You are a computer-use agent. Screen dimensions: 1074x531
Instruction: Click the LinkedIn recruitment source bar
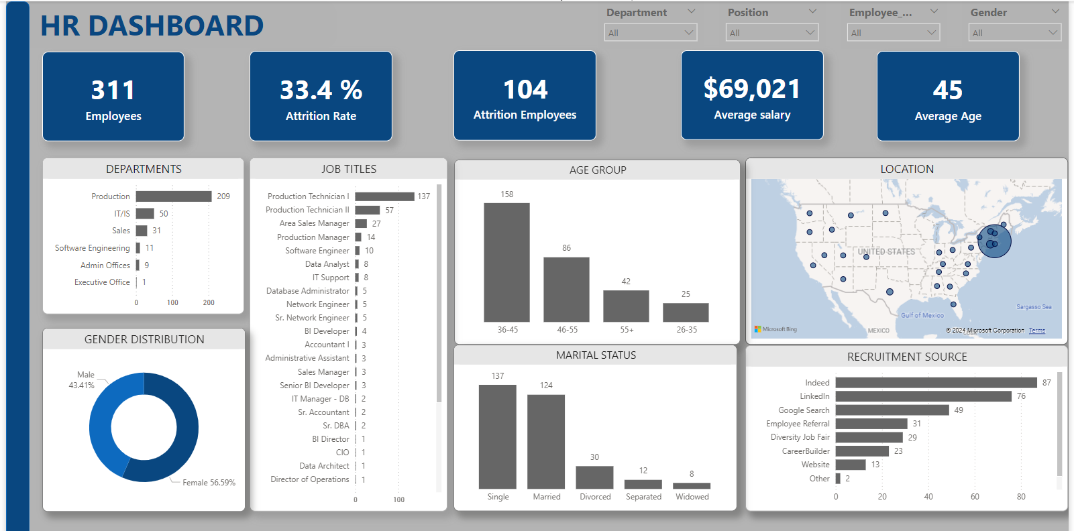[924, 396]
